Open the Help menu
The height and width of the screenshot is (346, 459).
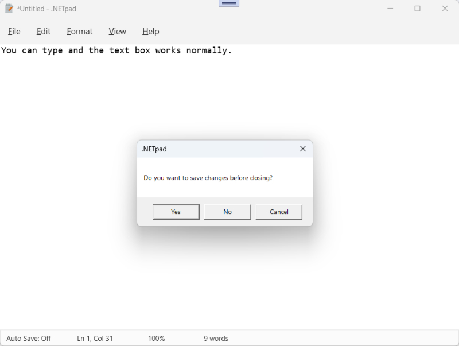click(150, 32)
